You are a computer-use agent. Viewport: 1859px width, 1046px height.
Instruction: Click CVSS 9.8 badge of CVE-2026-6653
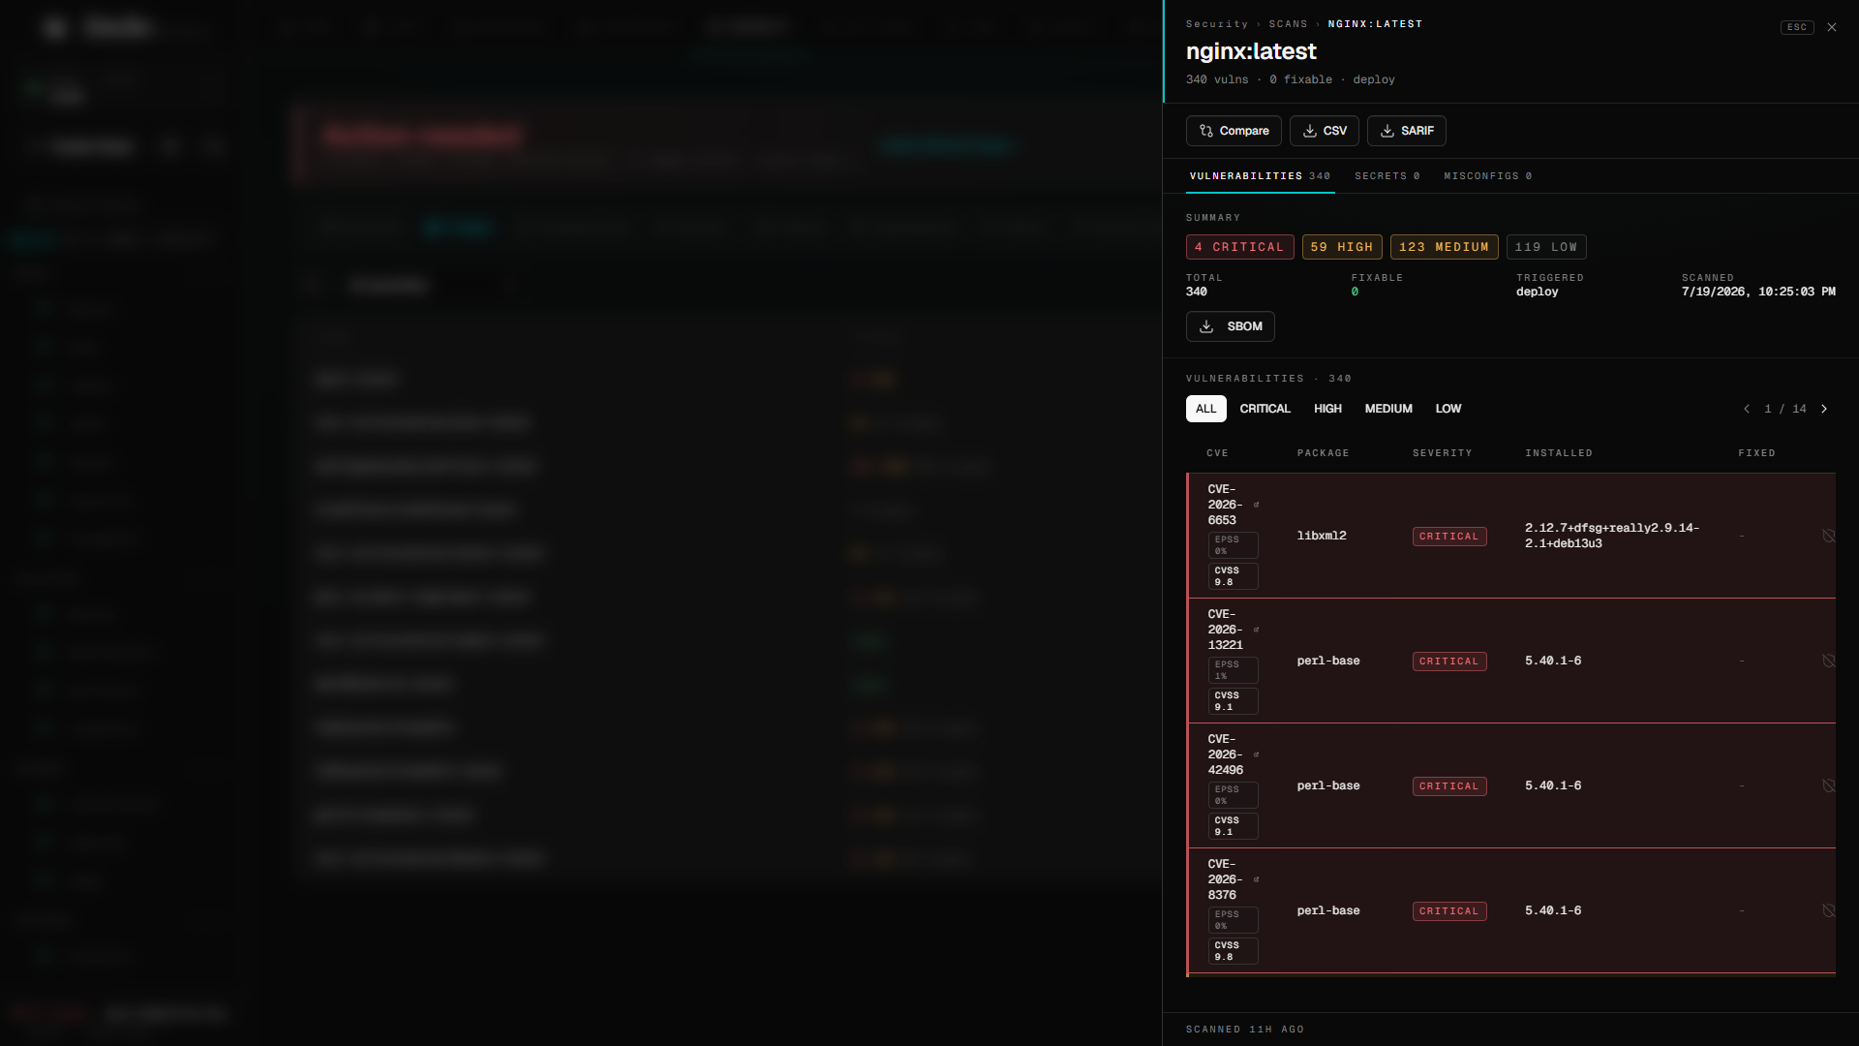click(1233, 576)
